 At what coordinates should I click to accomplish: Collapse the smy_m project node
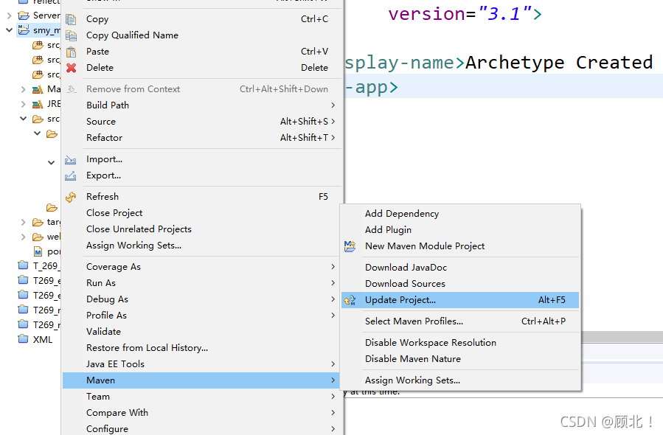pyautogui.click(x=10, y=30)
